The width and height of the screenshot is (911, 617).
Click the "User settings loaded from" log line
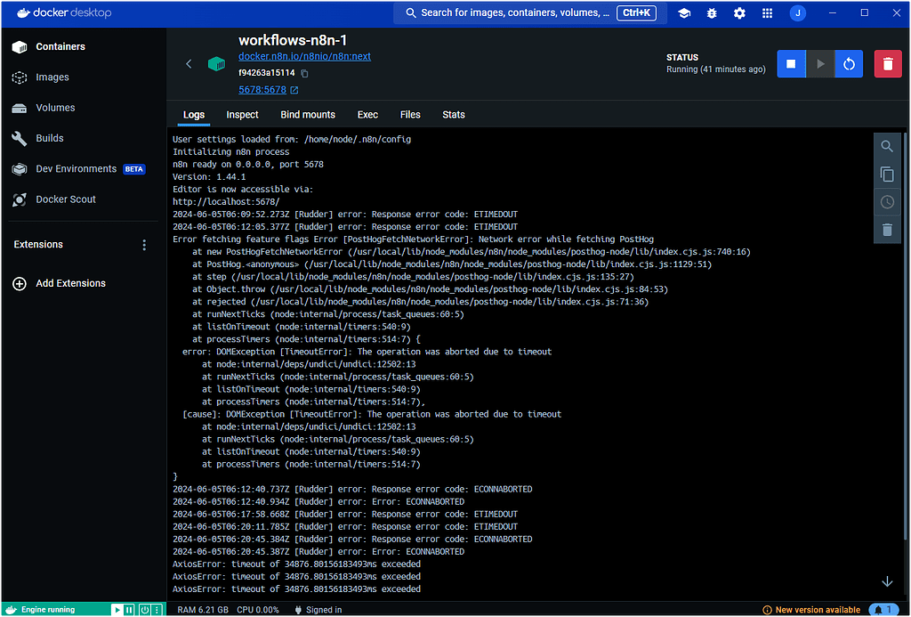pyautogui.click(x=292, y=140)
